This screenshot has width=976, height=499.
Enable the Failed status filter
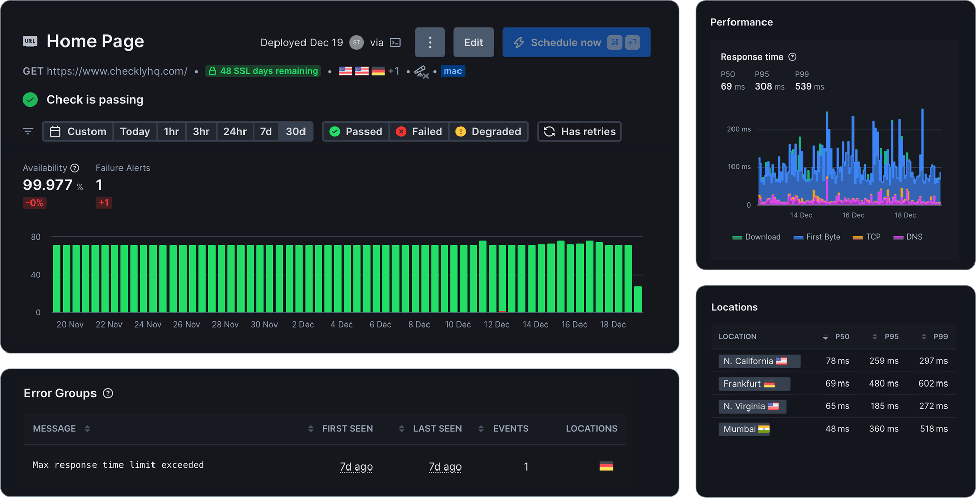pyautogui.click(x=419, y=131)
